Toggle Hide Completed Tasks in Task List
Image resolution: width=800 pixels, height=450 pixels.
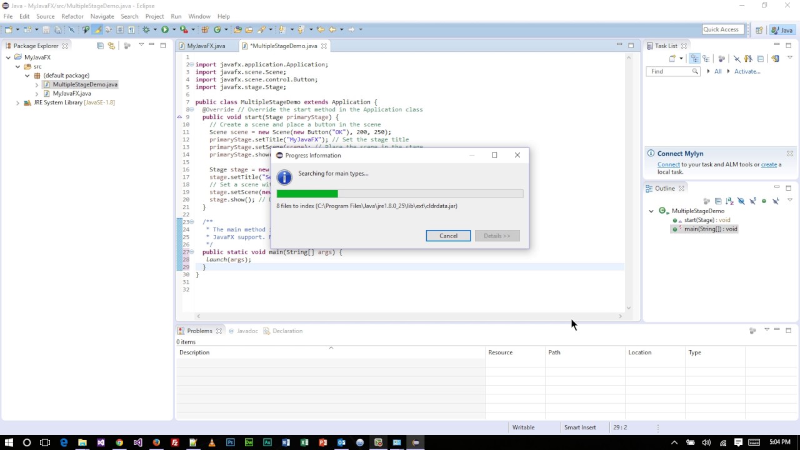click(737, 58)
